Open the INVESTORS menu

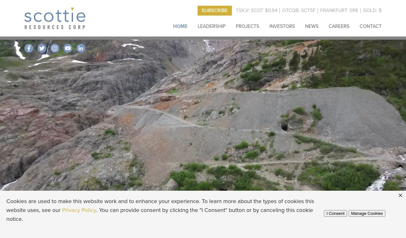pos(282,26)
